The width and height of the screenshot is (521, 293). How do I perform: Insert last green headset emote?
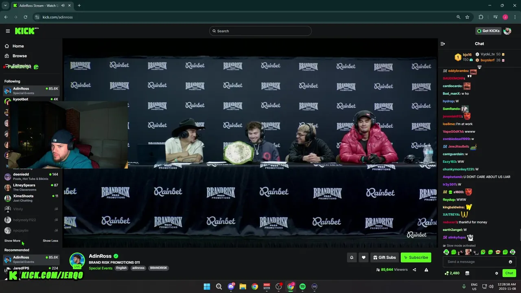click(x=512, y=252)
